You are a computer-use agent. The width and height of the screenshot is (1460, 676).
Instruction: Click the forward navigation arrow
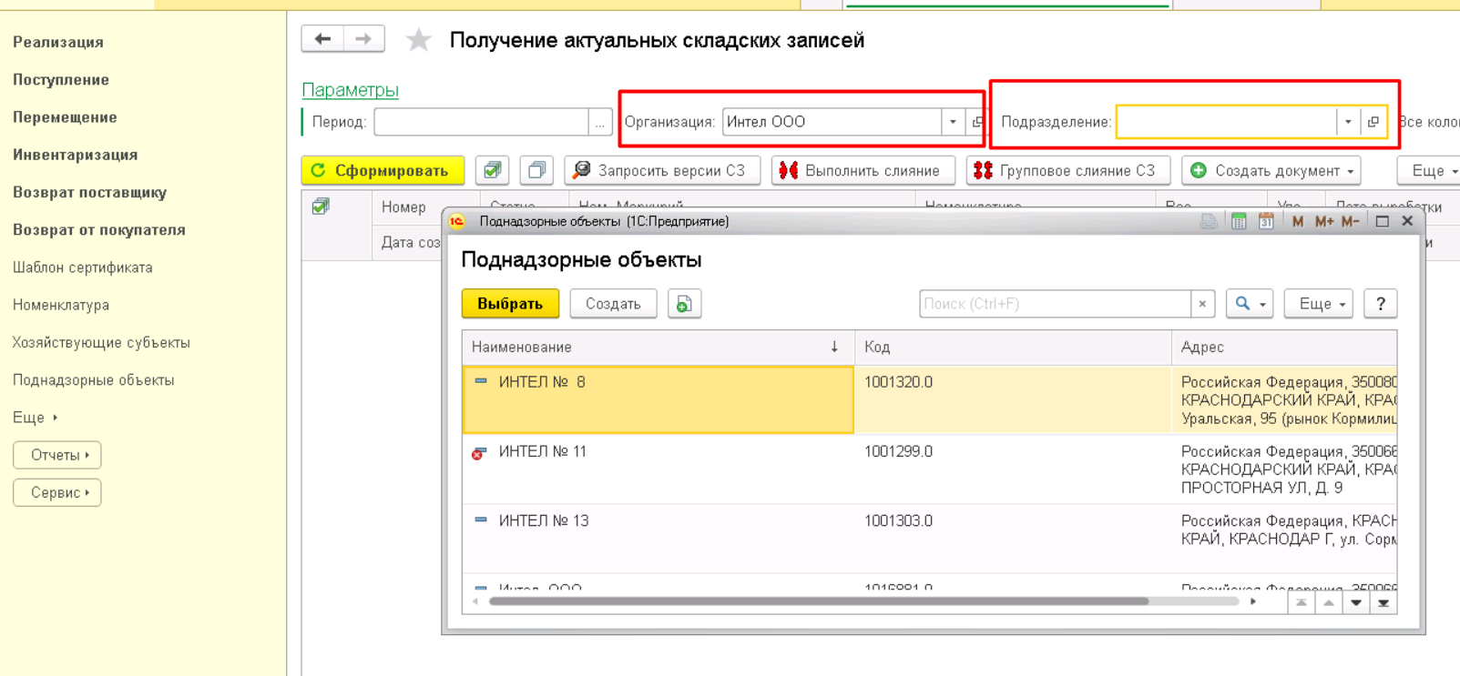(362, 39)
